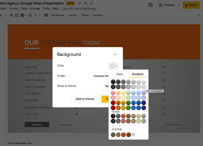
Task: Open the Layout dropdown in toolbar
Action: coord(73,15)
